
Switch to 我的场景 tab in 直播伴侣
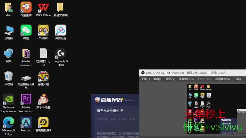point(102,119)
